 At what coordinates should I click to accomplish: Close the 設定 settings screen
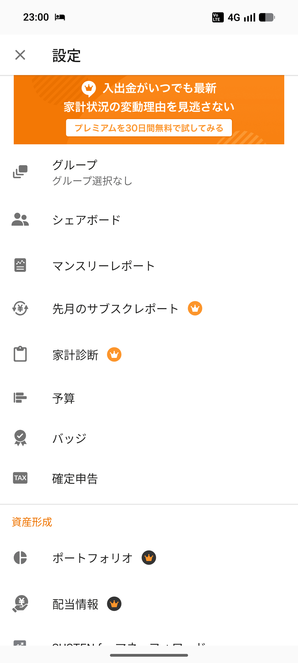coord(20,55)
